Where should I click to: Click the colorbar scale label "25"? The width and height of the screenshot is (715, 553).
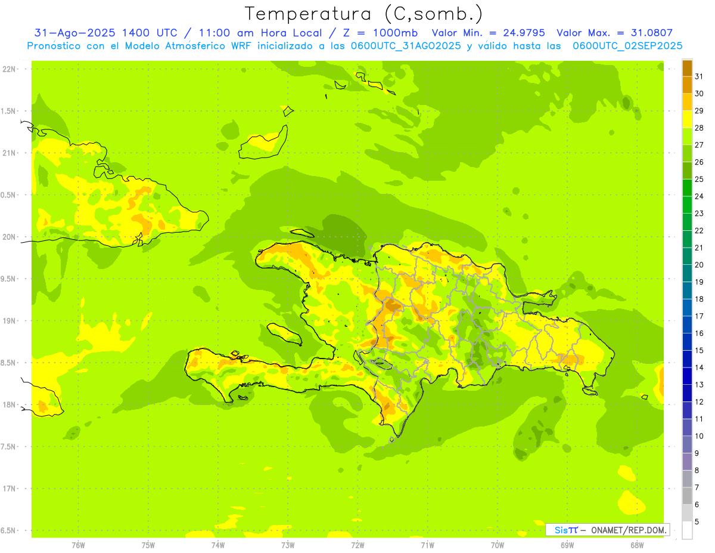coord(700,179)
